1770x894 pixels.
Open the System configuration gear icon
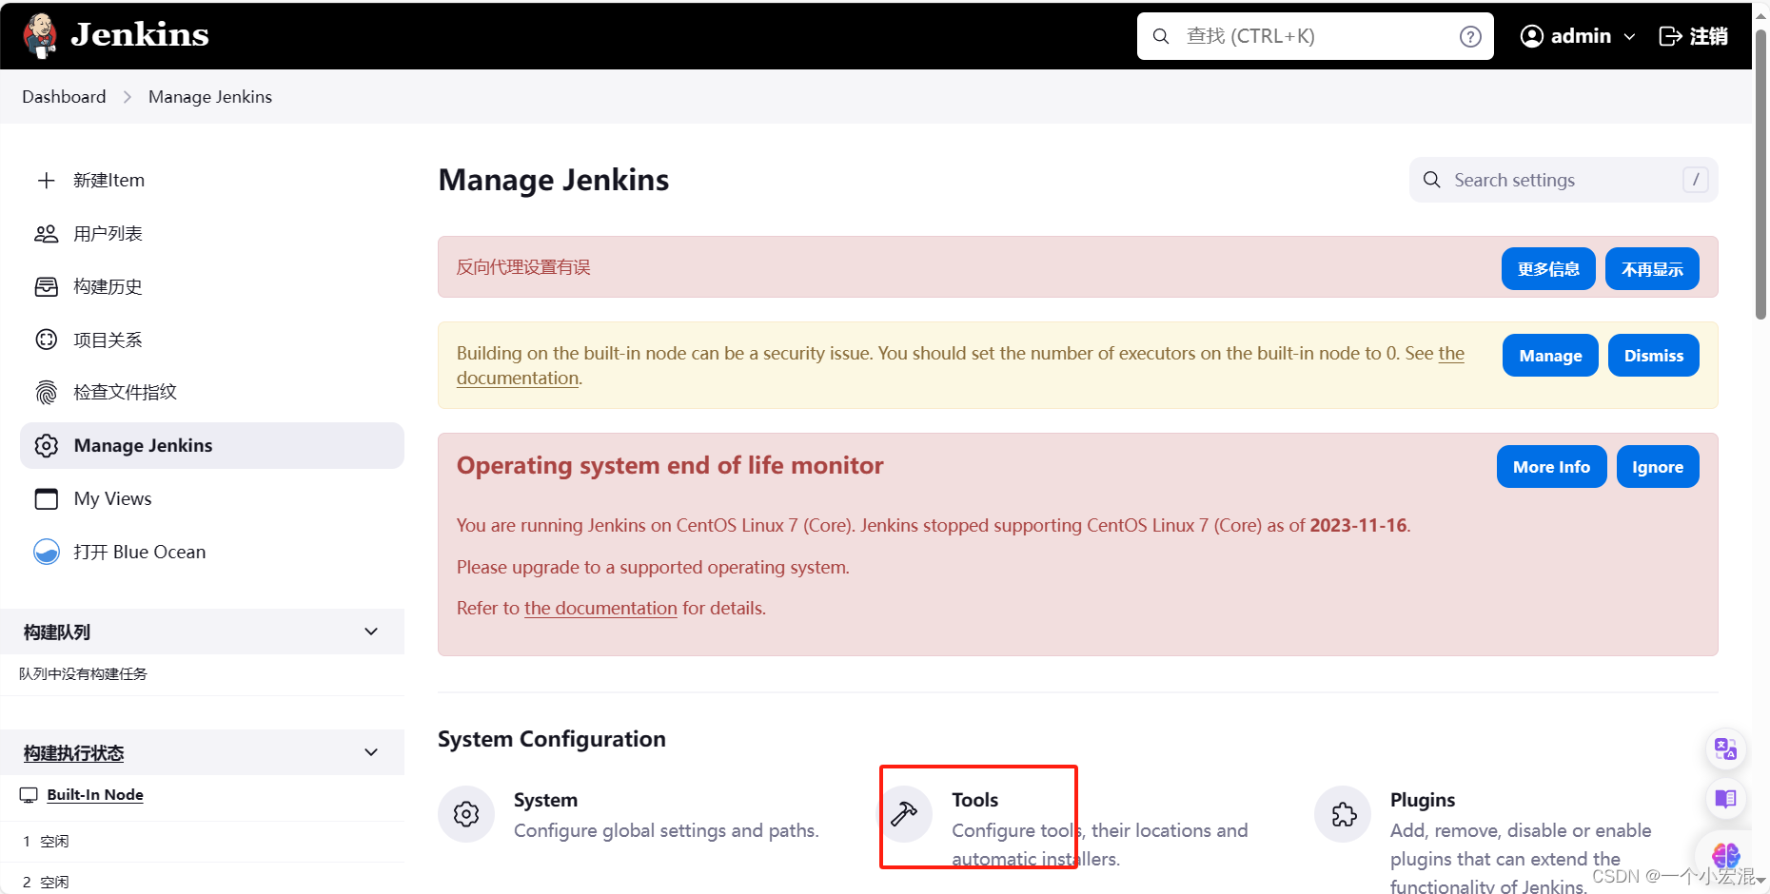[465, 814]
